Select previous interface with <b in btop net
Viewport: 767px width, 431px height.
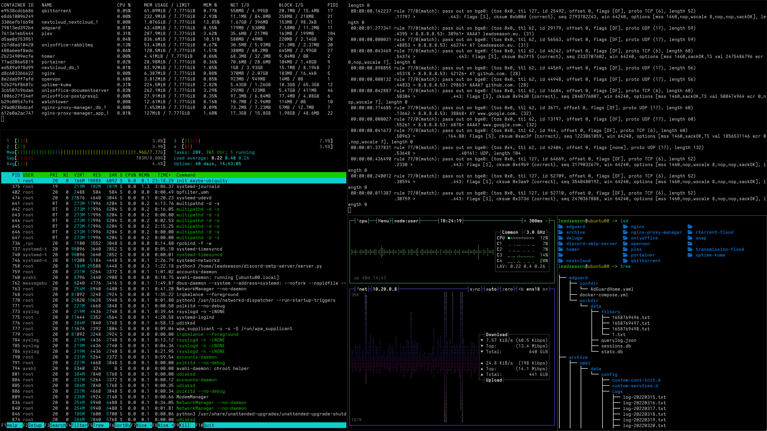[x=521, y=289]
